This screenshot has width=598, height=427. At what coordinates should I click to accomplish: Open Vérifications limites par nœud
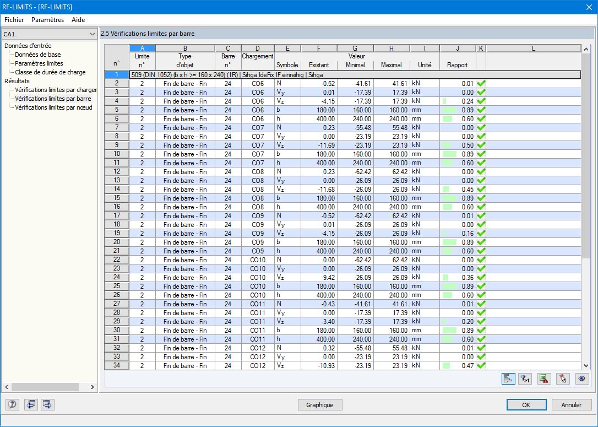(x=53, y=107)
